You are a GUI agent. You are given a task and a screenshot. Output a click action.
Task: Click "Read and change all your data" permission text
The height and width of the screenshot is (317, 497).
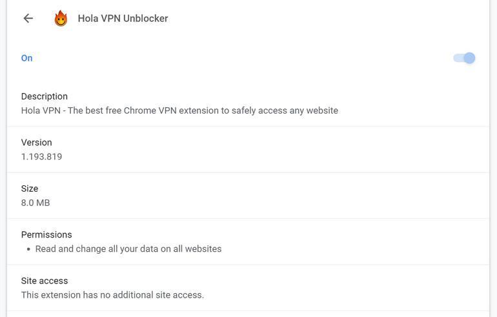coord(128,249)
